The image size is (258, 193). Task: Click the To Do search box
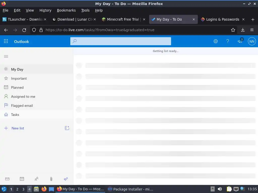(x=121, y=41)
